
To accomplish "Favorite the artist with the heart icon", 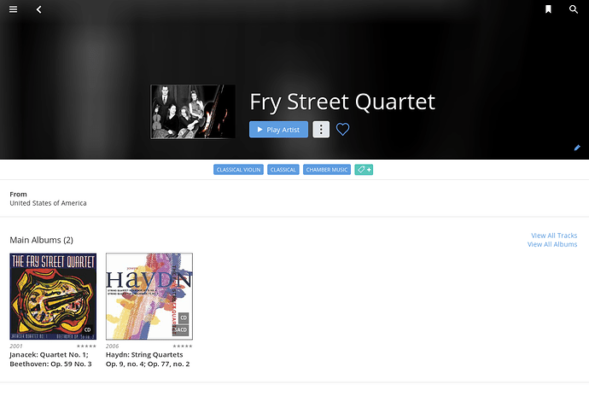I will (342, 129).
